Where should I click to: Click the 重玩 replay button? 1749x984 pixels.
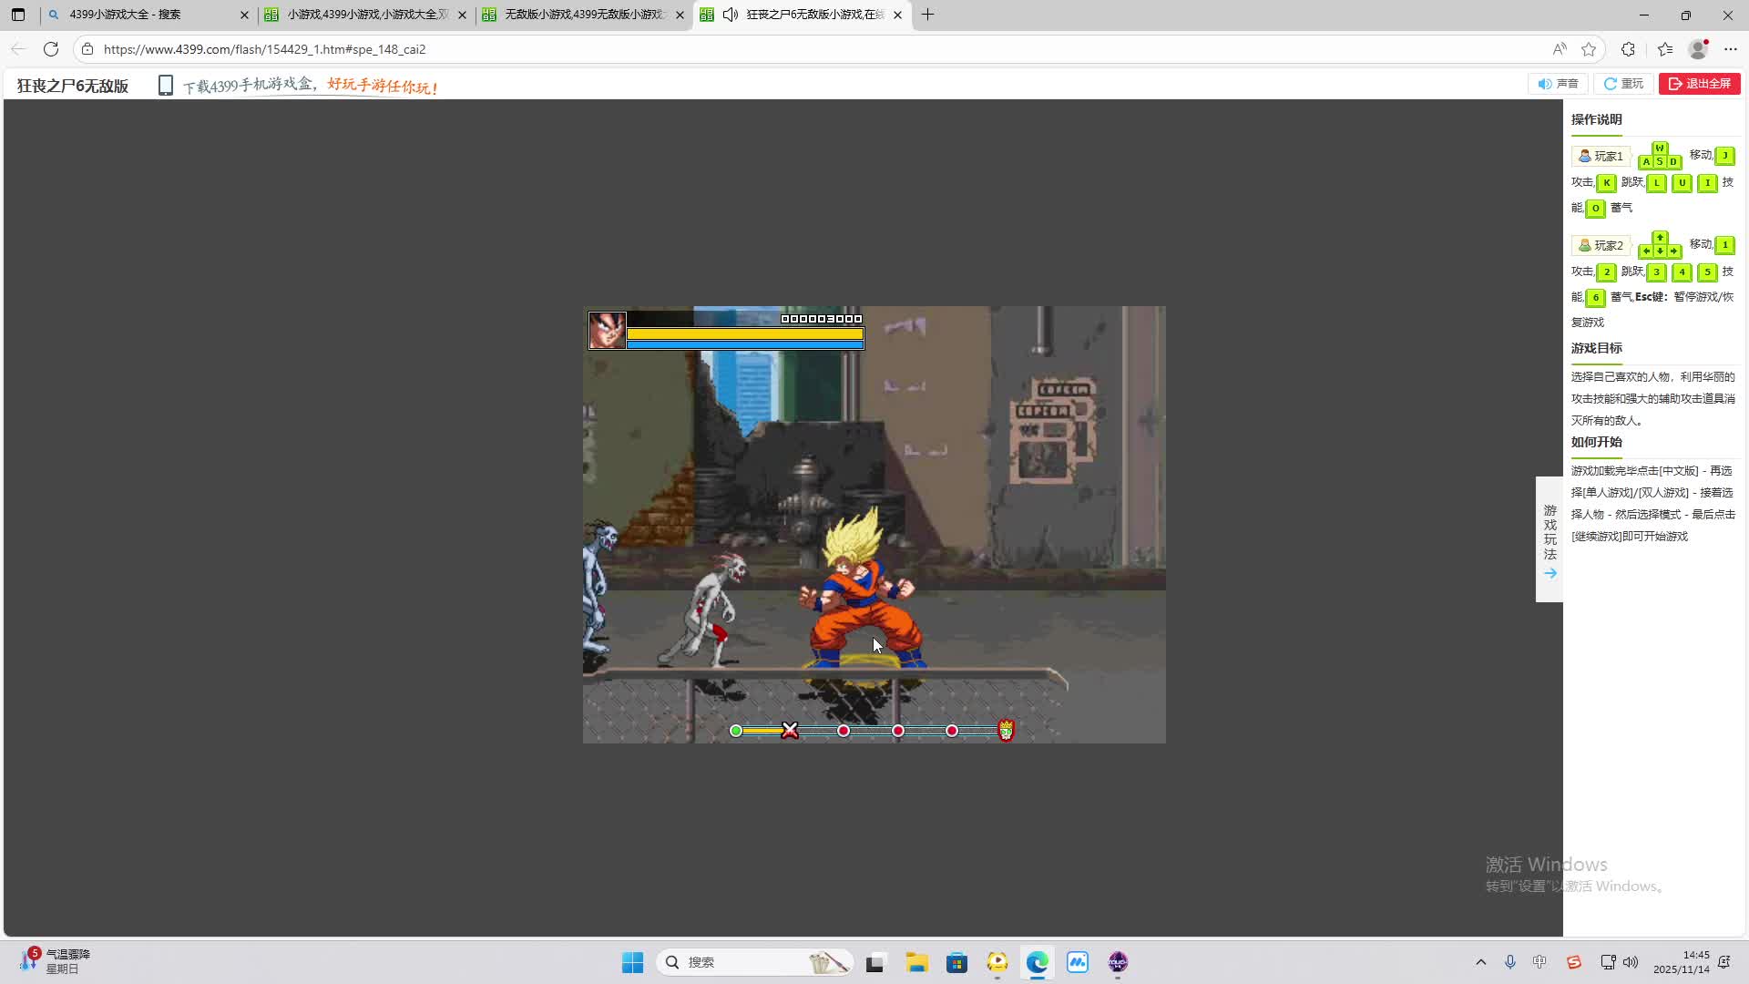pos(1623,84)
